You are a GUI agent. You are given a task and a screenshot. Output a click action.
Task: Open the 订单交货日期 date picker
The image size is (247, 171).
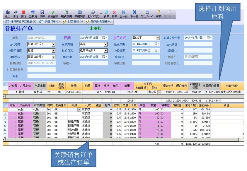tap(209, 38)
